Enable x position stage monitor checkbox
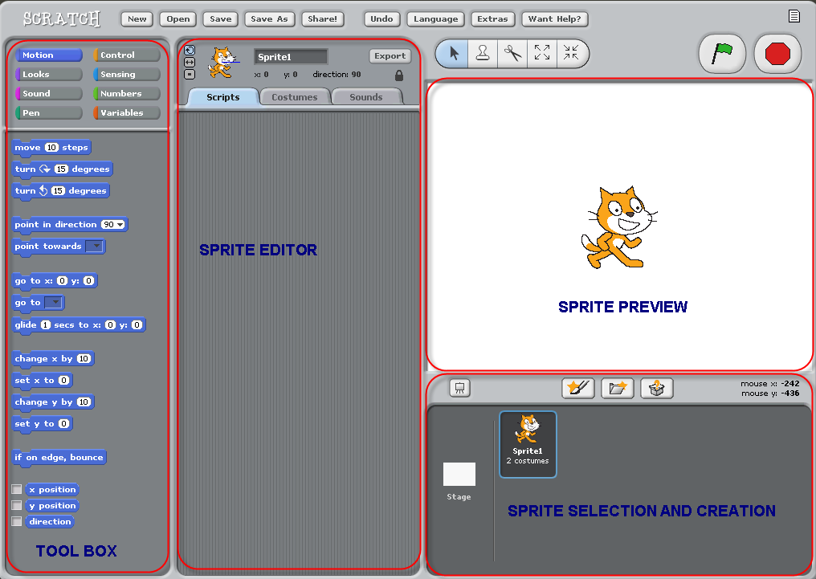Viewport: 816px width, 579px height. coord(17,489)
